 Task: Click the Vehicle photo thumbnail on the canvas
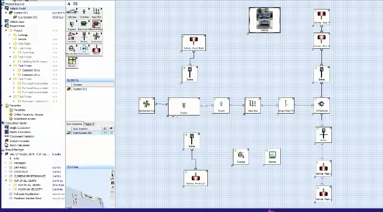[x=264, y=20]
